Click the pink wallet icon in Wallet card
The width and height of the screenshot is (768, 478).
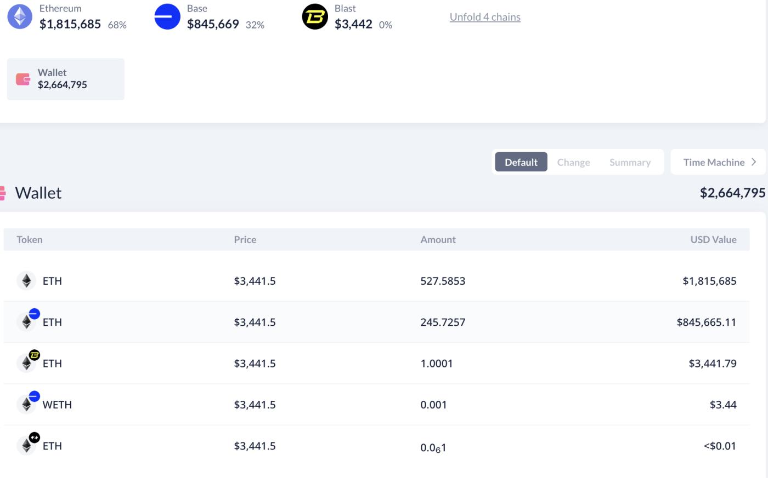pos(23,79)
